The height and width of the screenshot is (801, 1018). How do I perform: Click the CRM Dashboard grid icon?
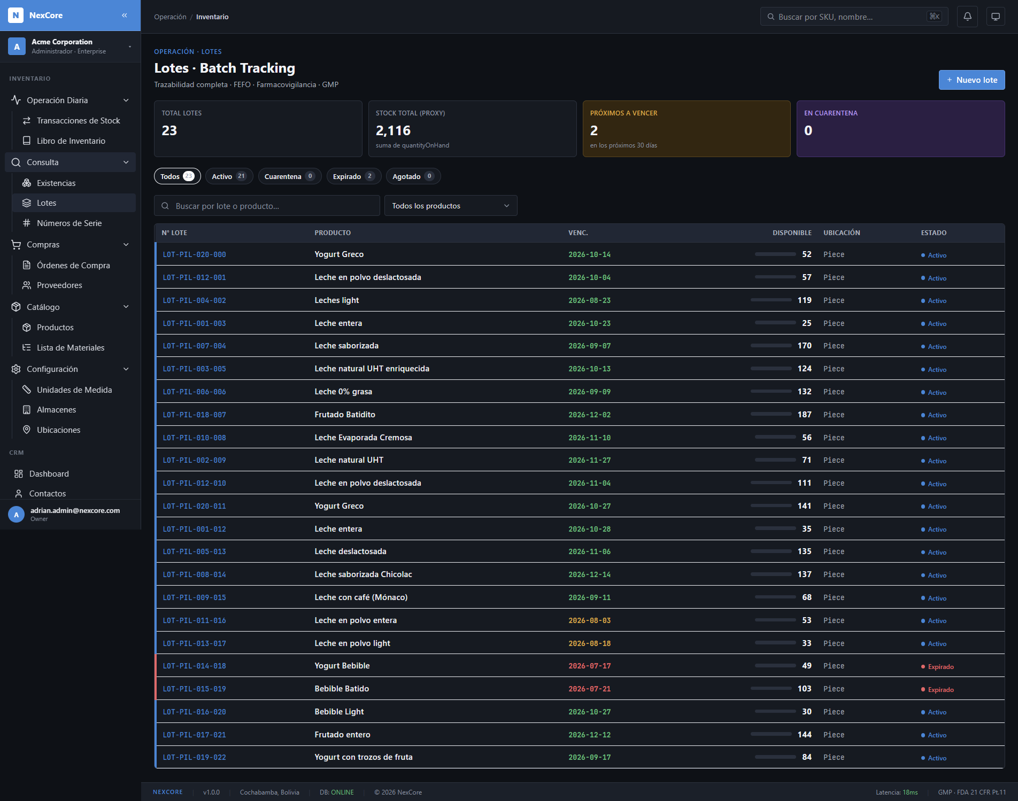click(19, 474)
